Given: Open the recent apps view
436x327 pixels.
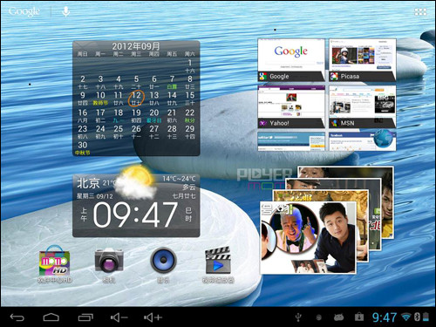Looking at the screenshot, I should (x=85, y=317).
